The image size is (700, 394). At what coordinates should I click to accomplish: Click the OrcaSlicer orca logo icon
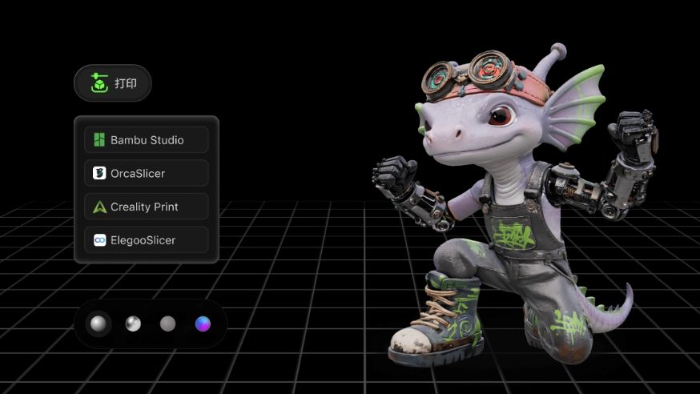pyautogui.click(x=99, y=173)
